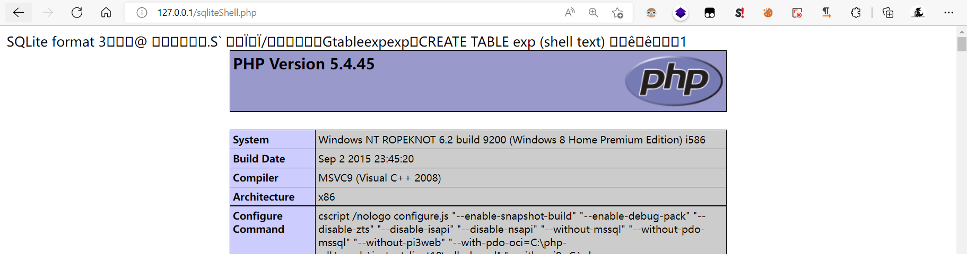Open the black Tampermonkey extension
Viewport: 967px width, 254px height.
[710, 13]
